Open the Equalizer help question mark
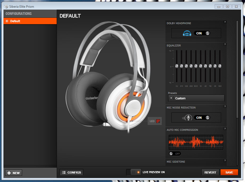The width and height of the screenshot is (245, 182). [x=225, y=44]
